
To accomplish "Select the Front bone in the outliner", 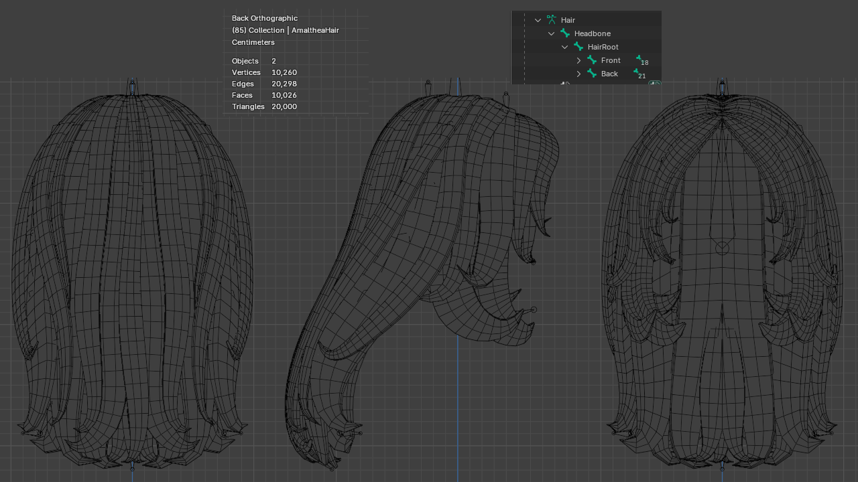I will coord(610,60).
